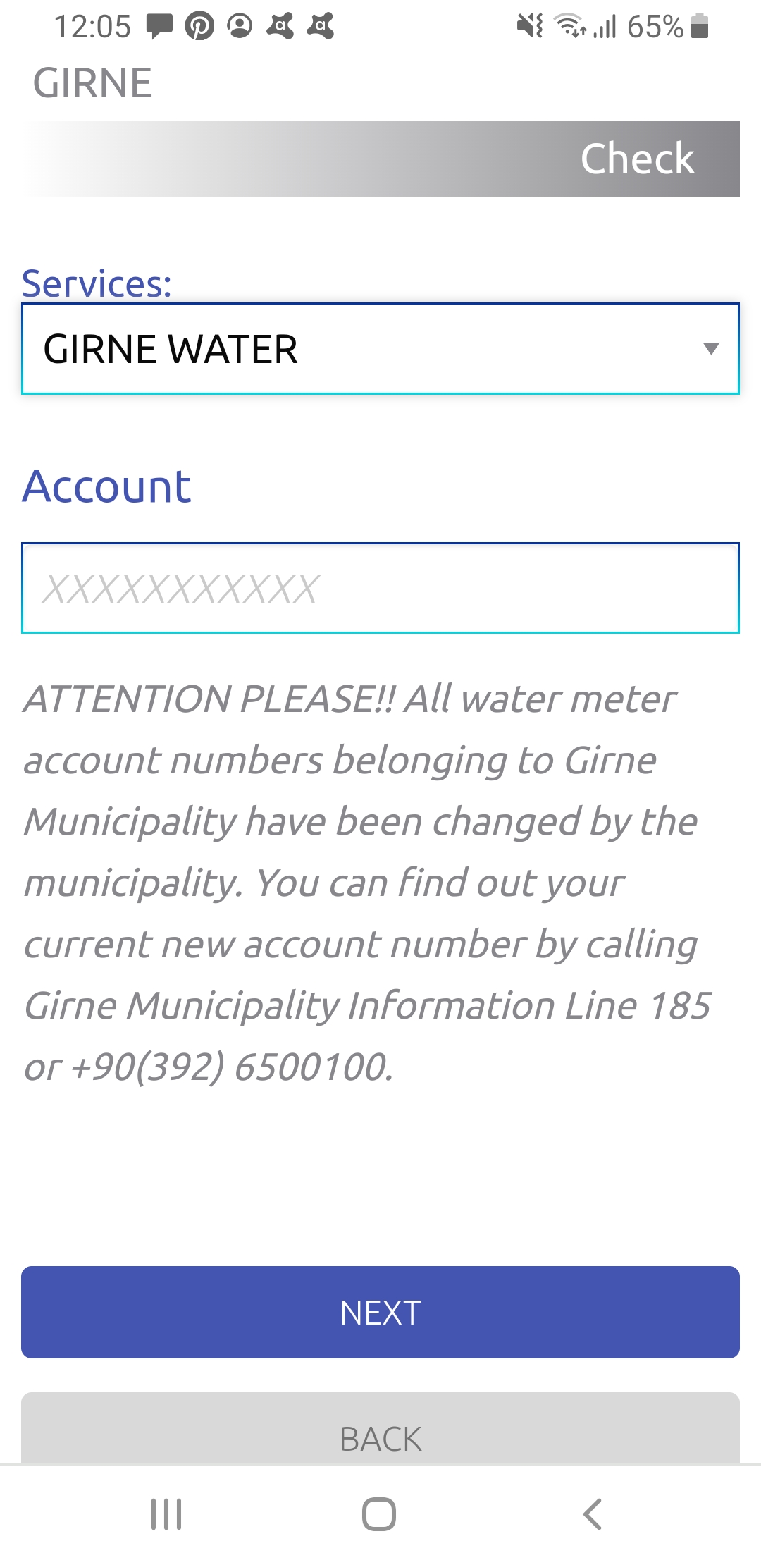
Task: Tap the battery status icon
Action: (x=700, y=26)
